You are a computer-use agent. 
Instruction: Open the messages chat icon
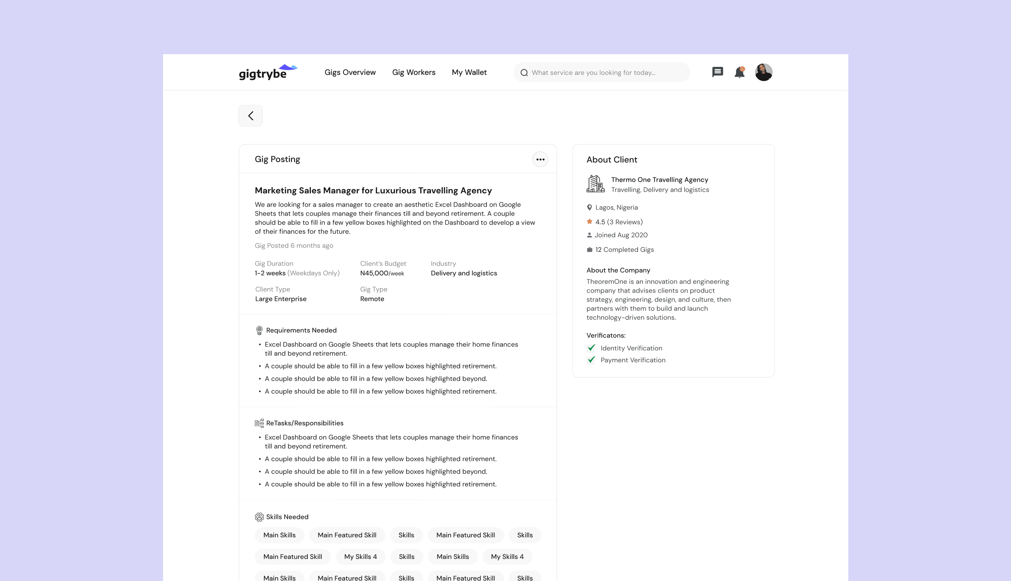(x=717, y=72)
